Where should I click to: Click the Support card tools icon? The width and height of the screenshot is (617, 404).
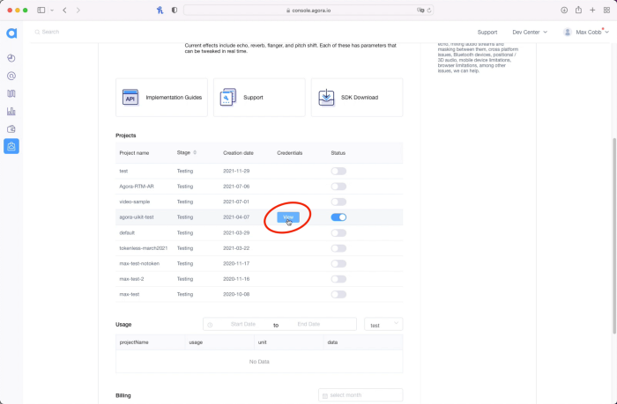click(227, 98)
